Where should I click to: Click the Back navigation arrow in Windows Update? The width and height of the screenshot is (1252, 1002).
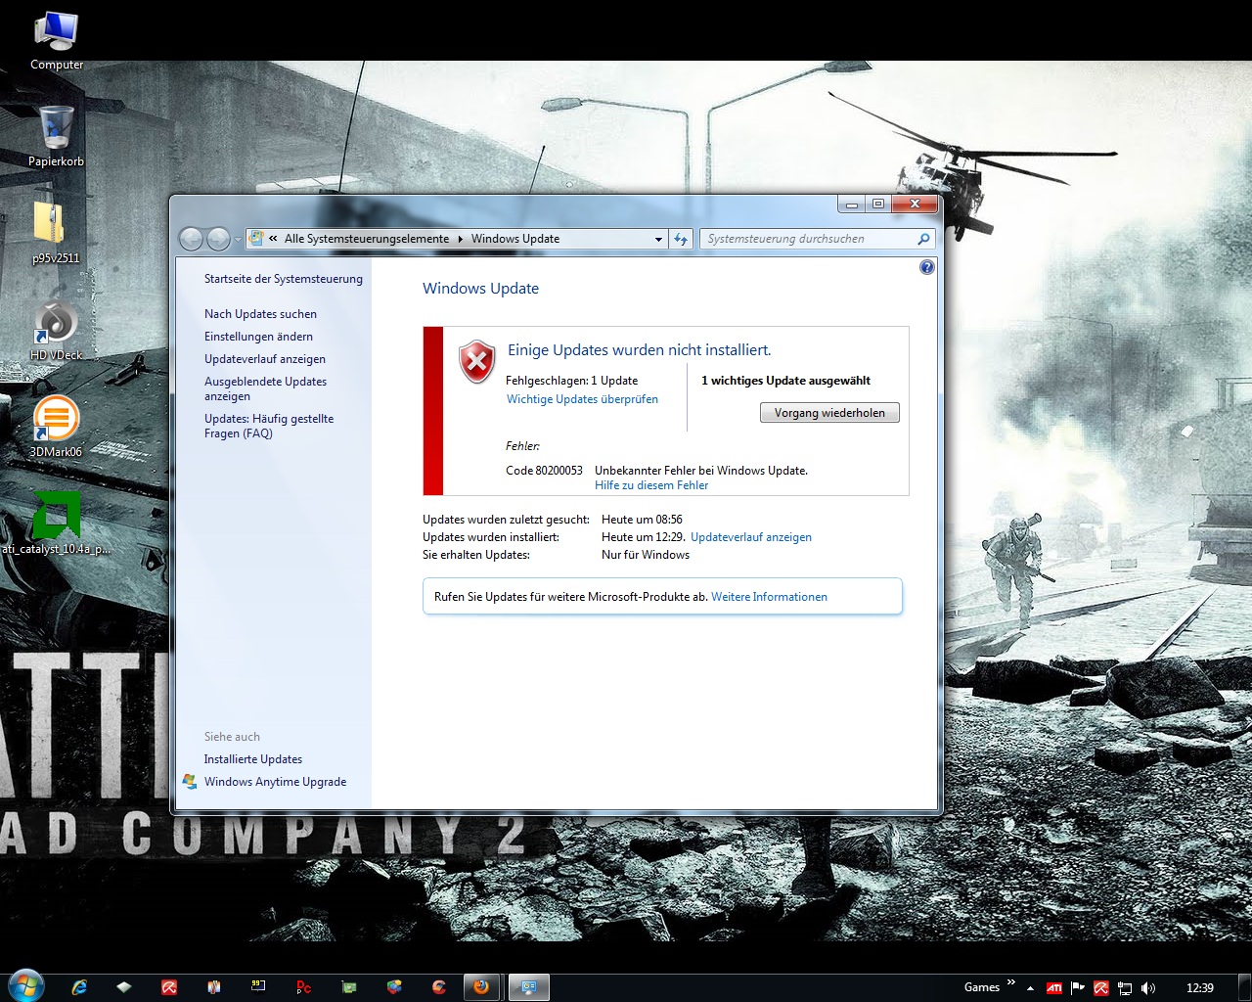click(191, 239)
